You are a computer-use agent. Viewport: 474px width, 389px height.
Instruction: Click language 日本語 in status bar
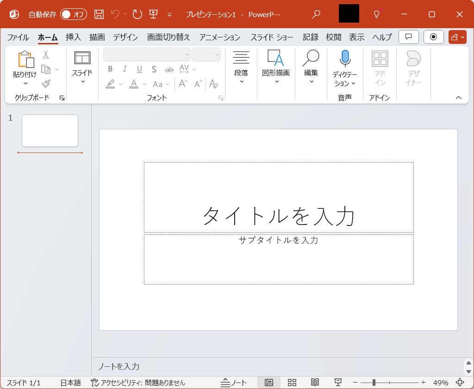tap(71, 383)
